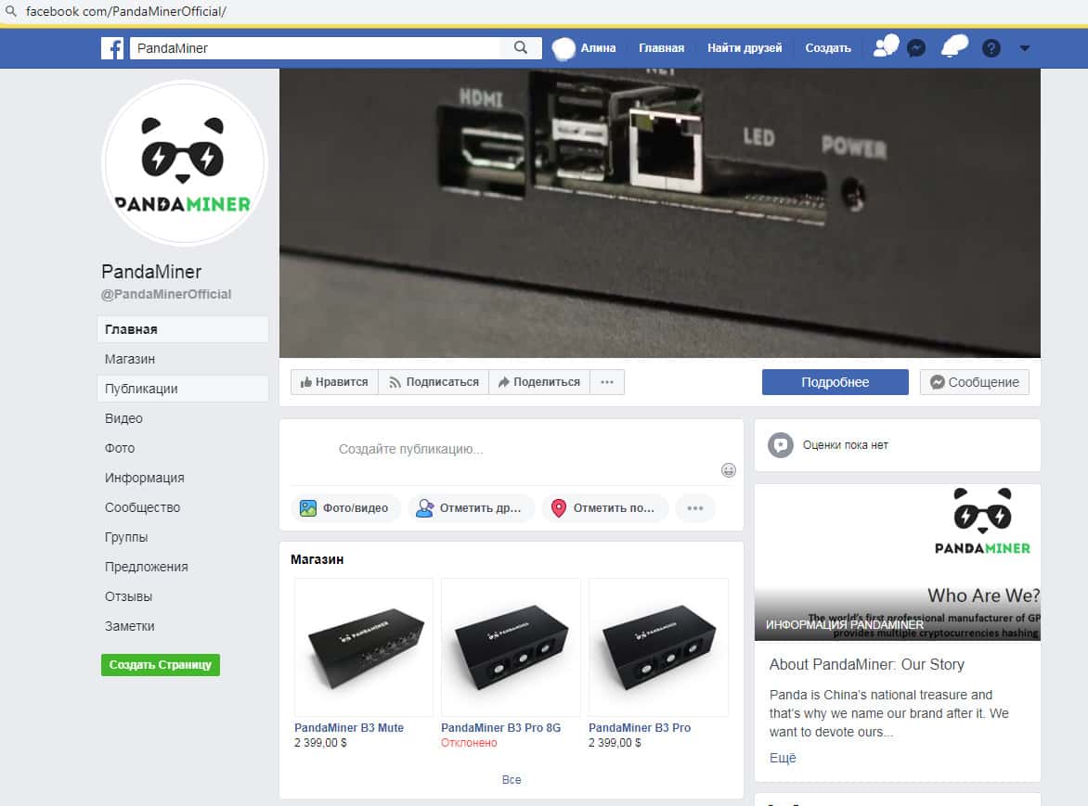
Task: Open friend requests icon in top bar
Action: point(886,47)
